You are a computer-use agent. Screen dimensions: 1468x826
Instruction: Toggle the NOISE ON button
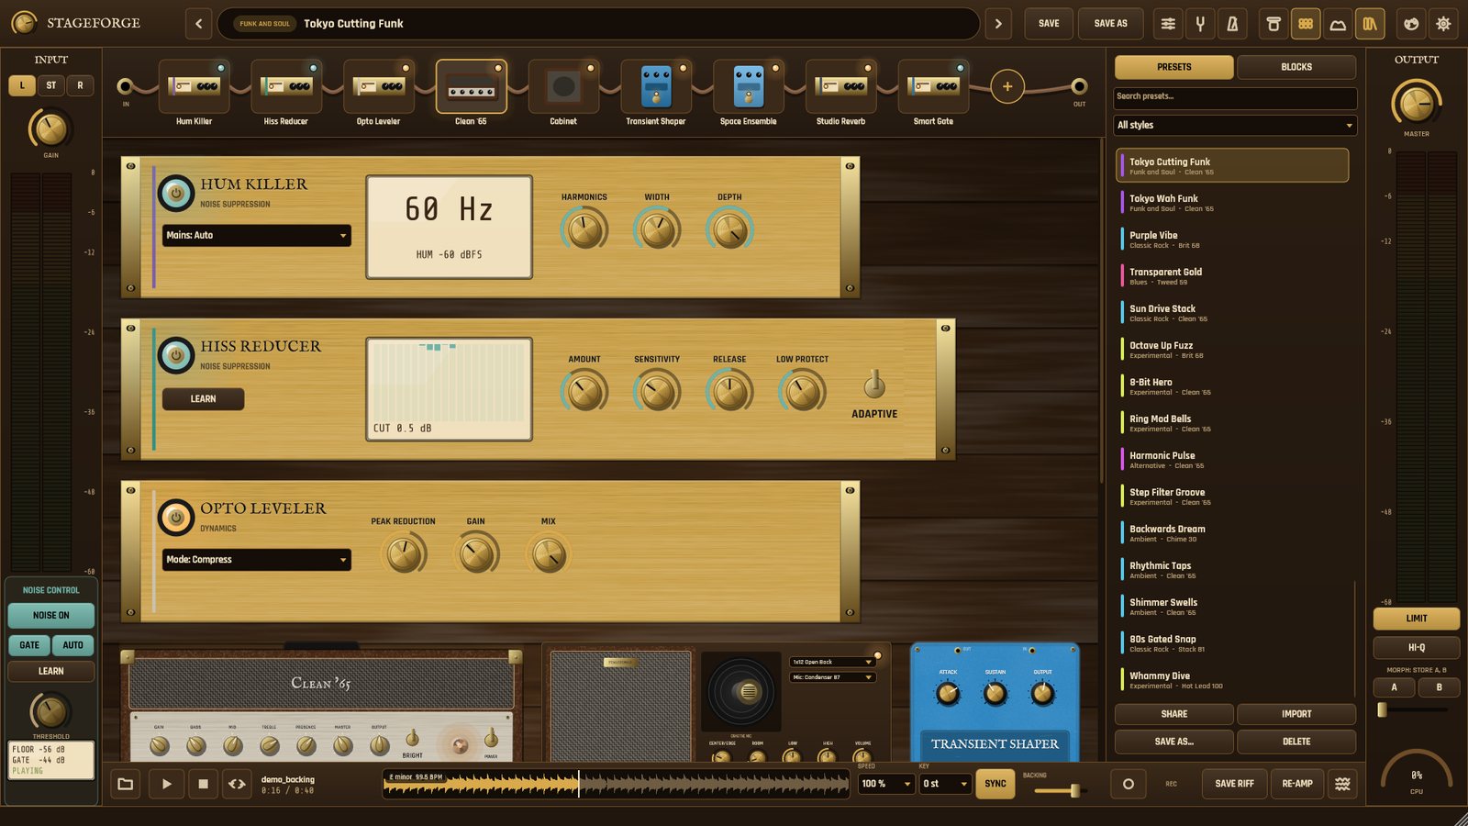point(51,615)
